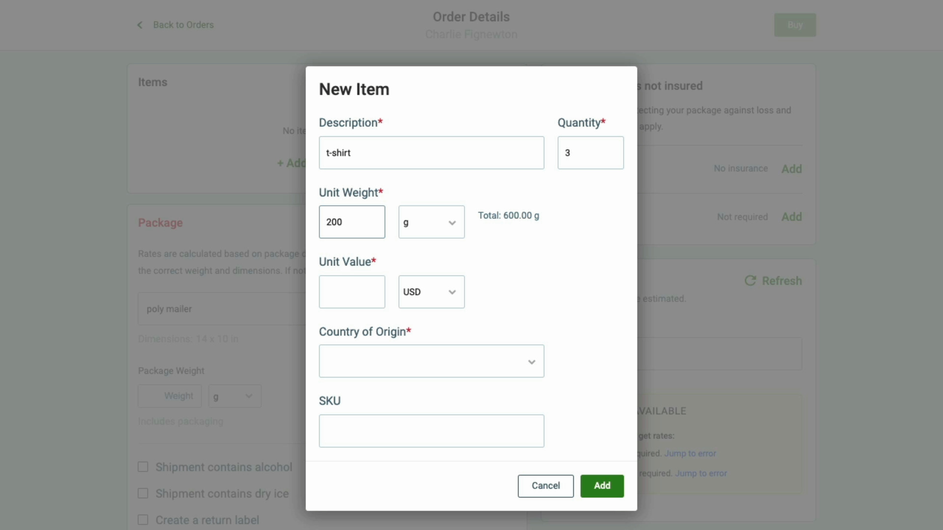The width and height of the screenshot is (943, 530).
Task: Click the Cancel button
Action: 546,486
